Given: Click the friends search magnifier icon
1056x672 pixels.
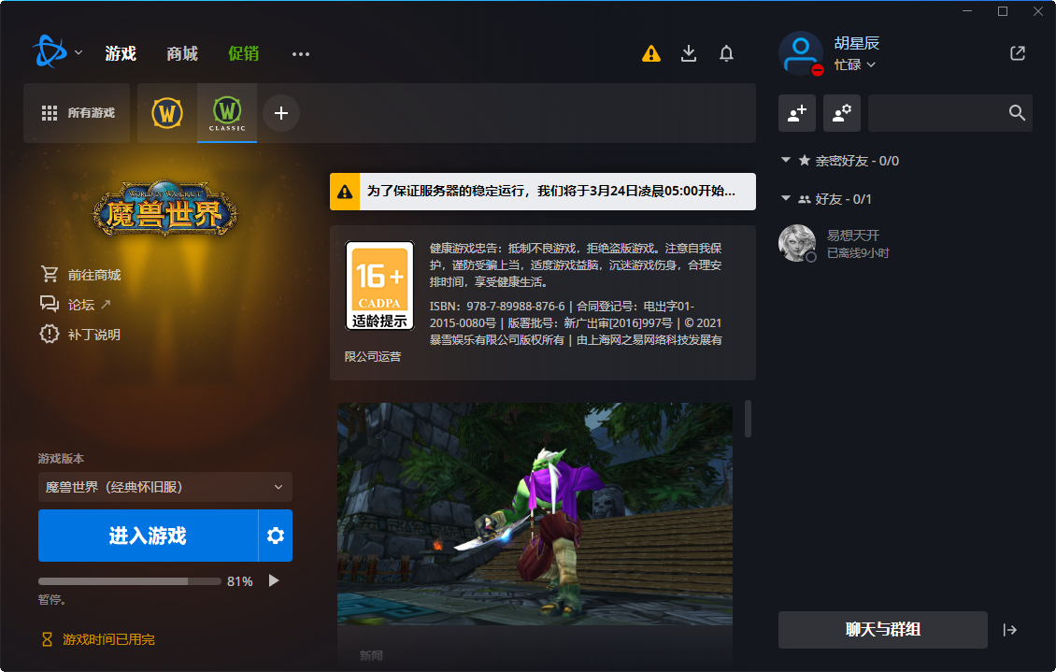Looking at the screenshot, I should point(1017,113).
